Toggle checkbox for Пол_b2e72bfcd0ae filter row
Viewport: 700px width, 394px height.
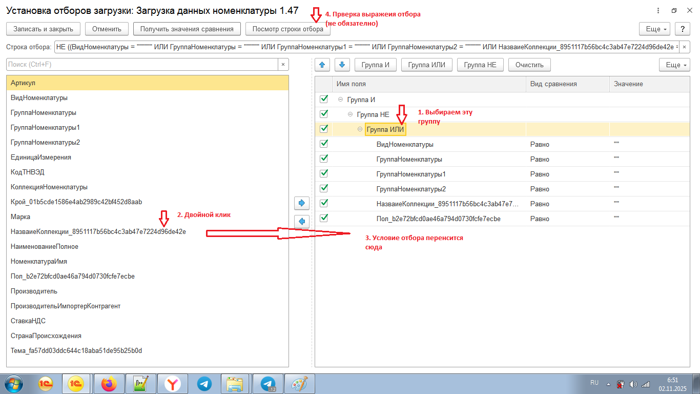click(323, 218)
